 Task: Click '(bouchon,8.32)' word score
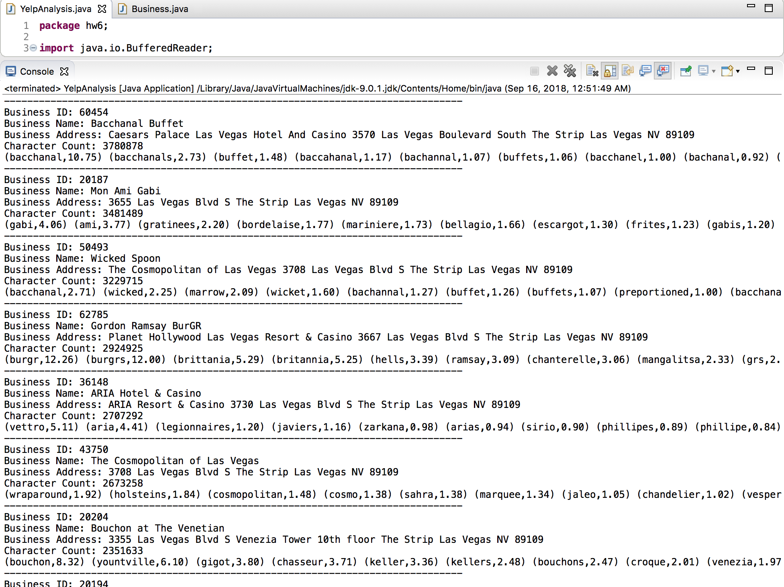pyautogui.click(x=44, y=562)
